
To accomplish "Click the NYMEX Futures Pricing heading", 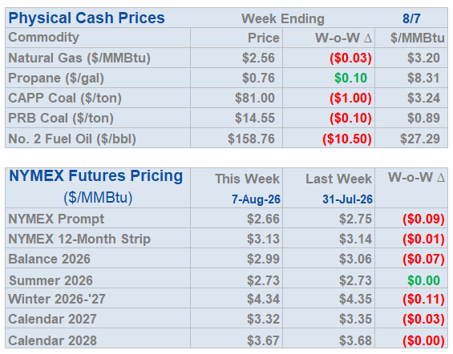I will tap(96, 175).
